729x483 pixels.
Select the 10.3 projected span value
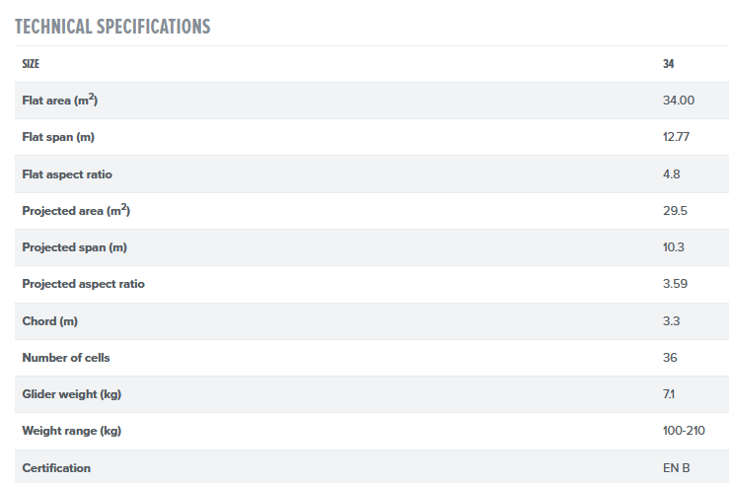click(673, 247)
